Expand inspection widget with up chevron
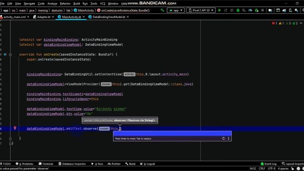This screenshot has width=304, height=171. click(x=301, y=23)
